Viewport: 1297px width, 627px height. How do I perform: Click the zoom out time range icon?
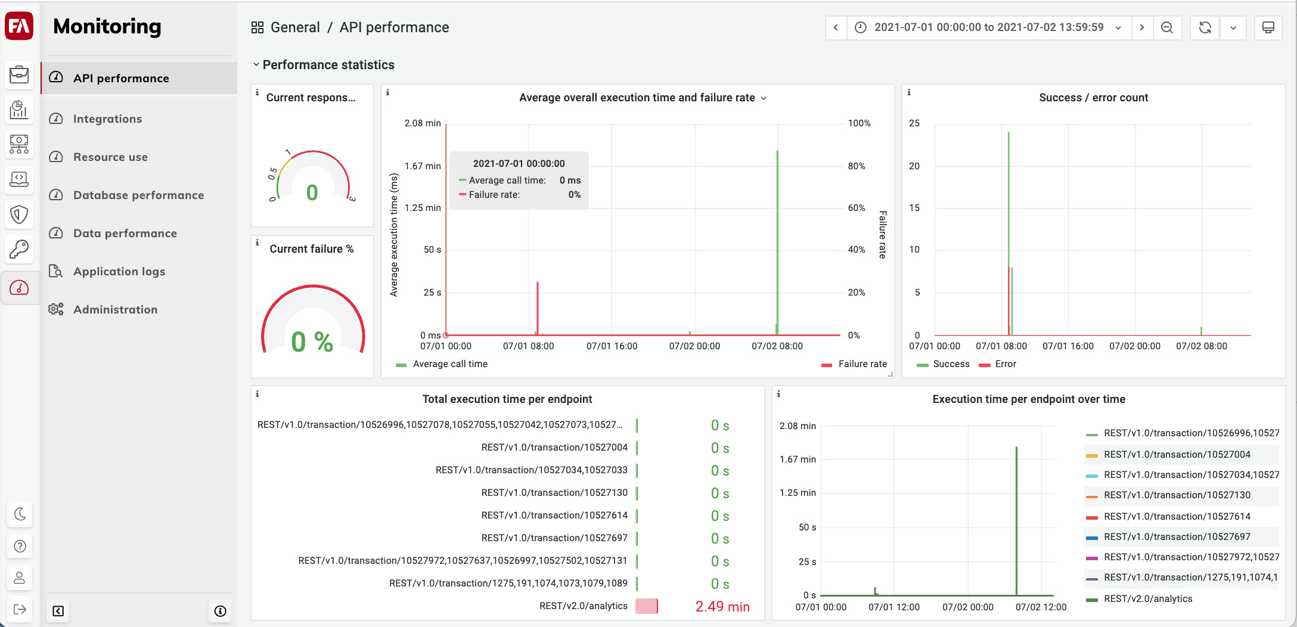coord(1167,27)
